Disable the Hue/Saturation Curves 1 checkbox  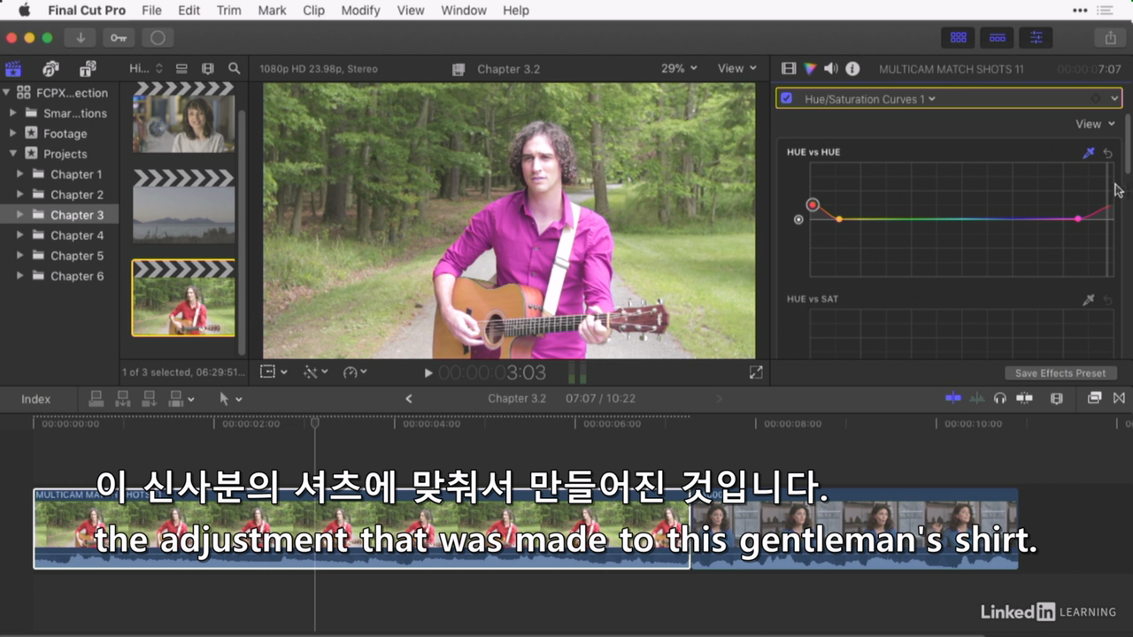tap(786, 98)
